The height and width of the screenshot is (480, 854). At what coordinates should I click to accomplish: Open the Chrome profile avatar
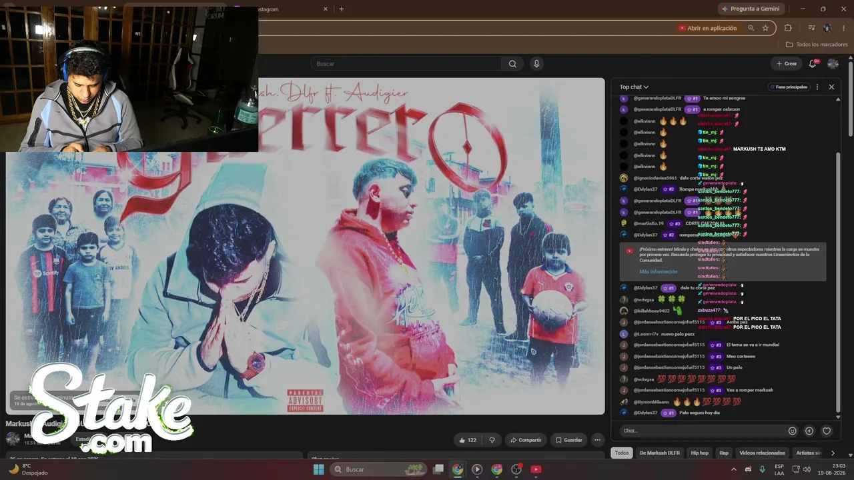point(827,28)
